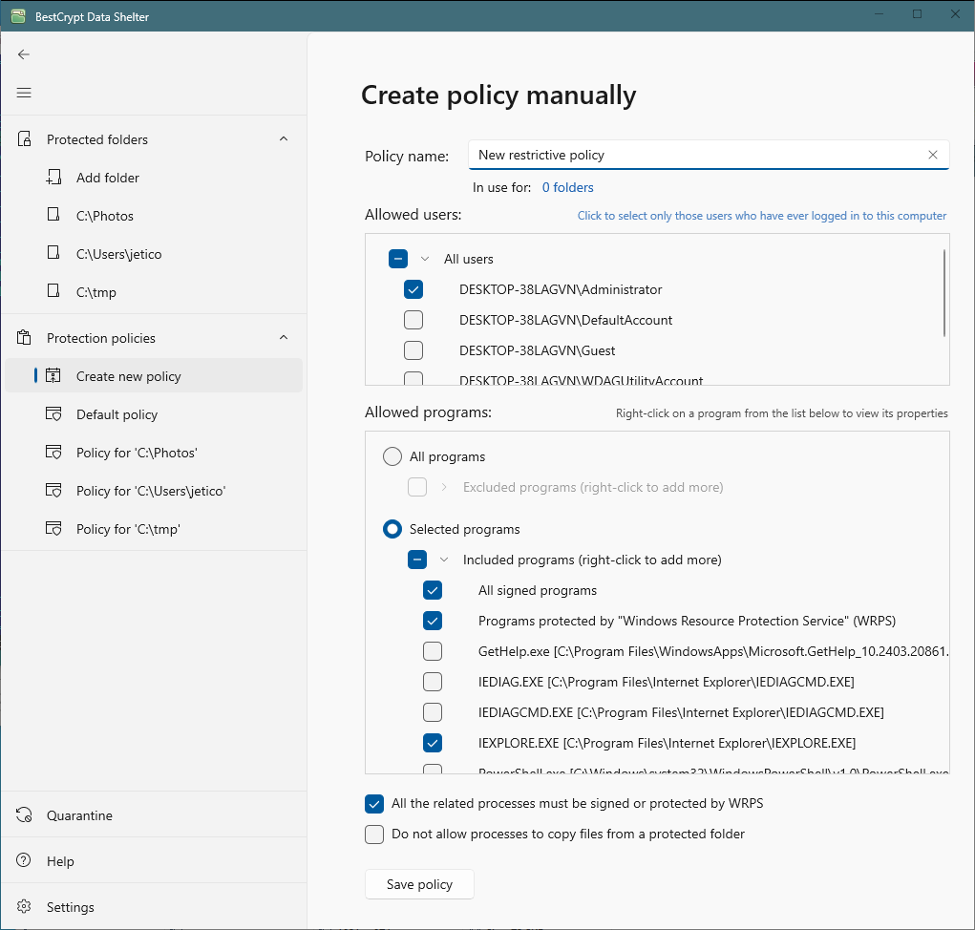Check the IEDIAG.EXE program
Viewport: 975px width, 930px height.
point(433,682)
